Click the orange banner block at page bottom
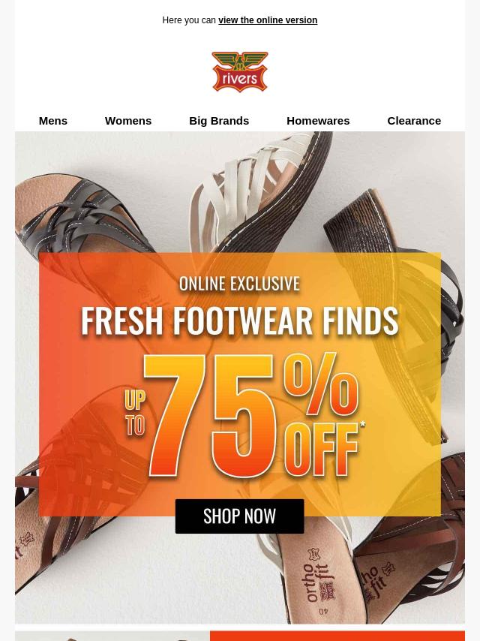The image size is (480, 641). [337, 636]
